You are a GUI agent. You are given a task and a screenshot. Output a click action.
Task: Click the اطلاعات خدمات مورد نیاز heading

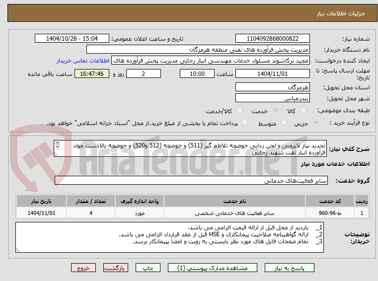point(335,164)
